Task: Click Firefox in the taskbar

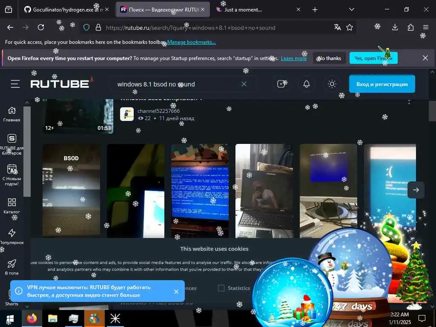Action: point(32,318)
